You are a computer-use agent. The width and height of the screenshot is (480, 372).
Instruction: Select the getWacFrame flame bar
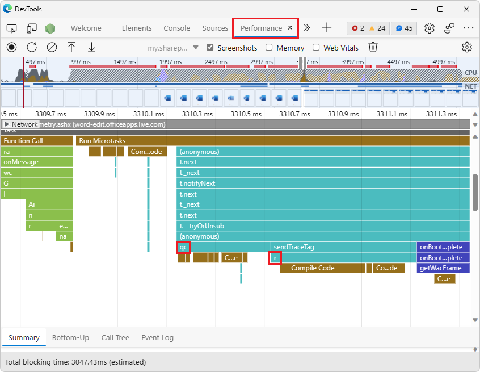point(443,268)
